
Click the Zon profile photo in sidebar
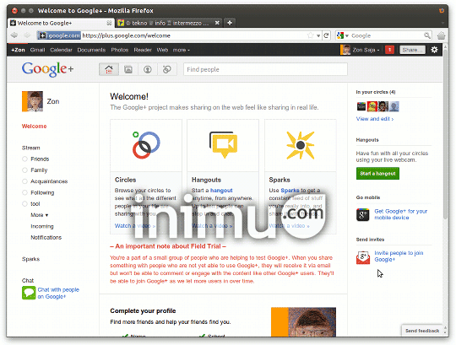pyautogui.click(x=32, y=101)
